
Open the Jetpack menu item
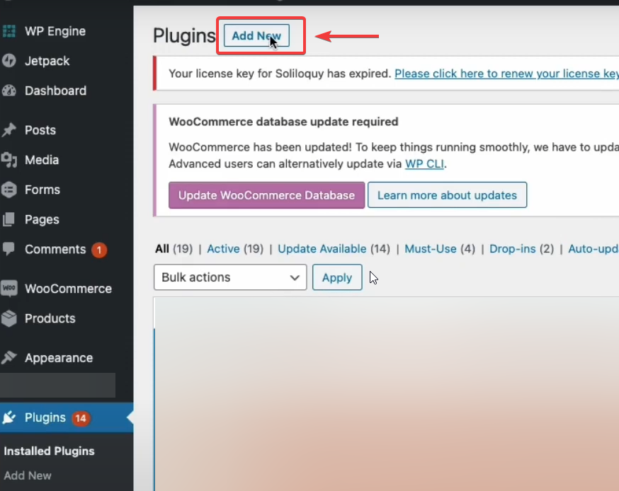[x=47, y=61]
